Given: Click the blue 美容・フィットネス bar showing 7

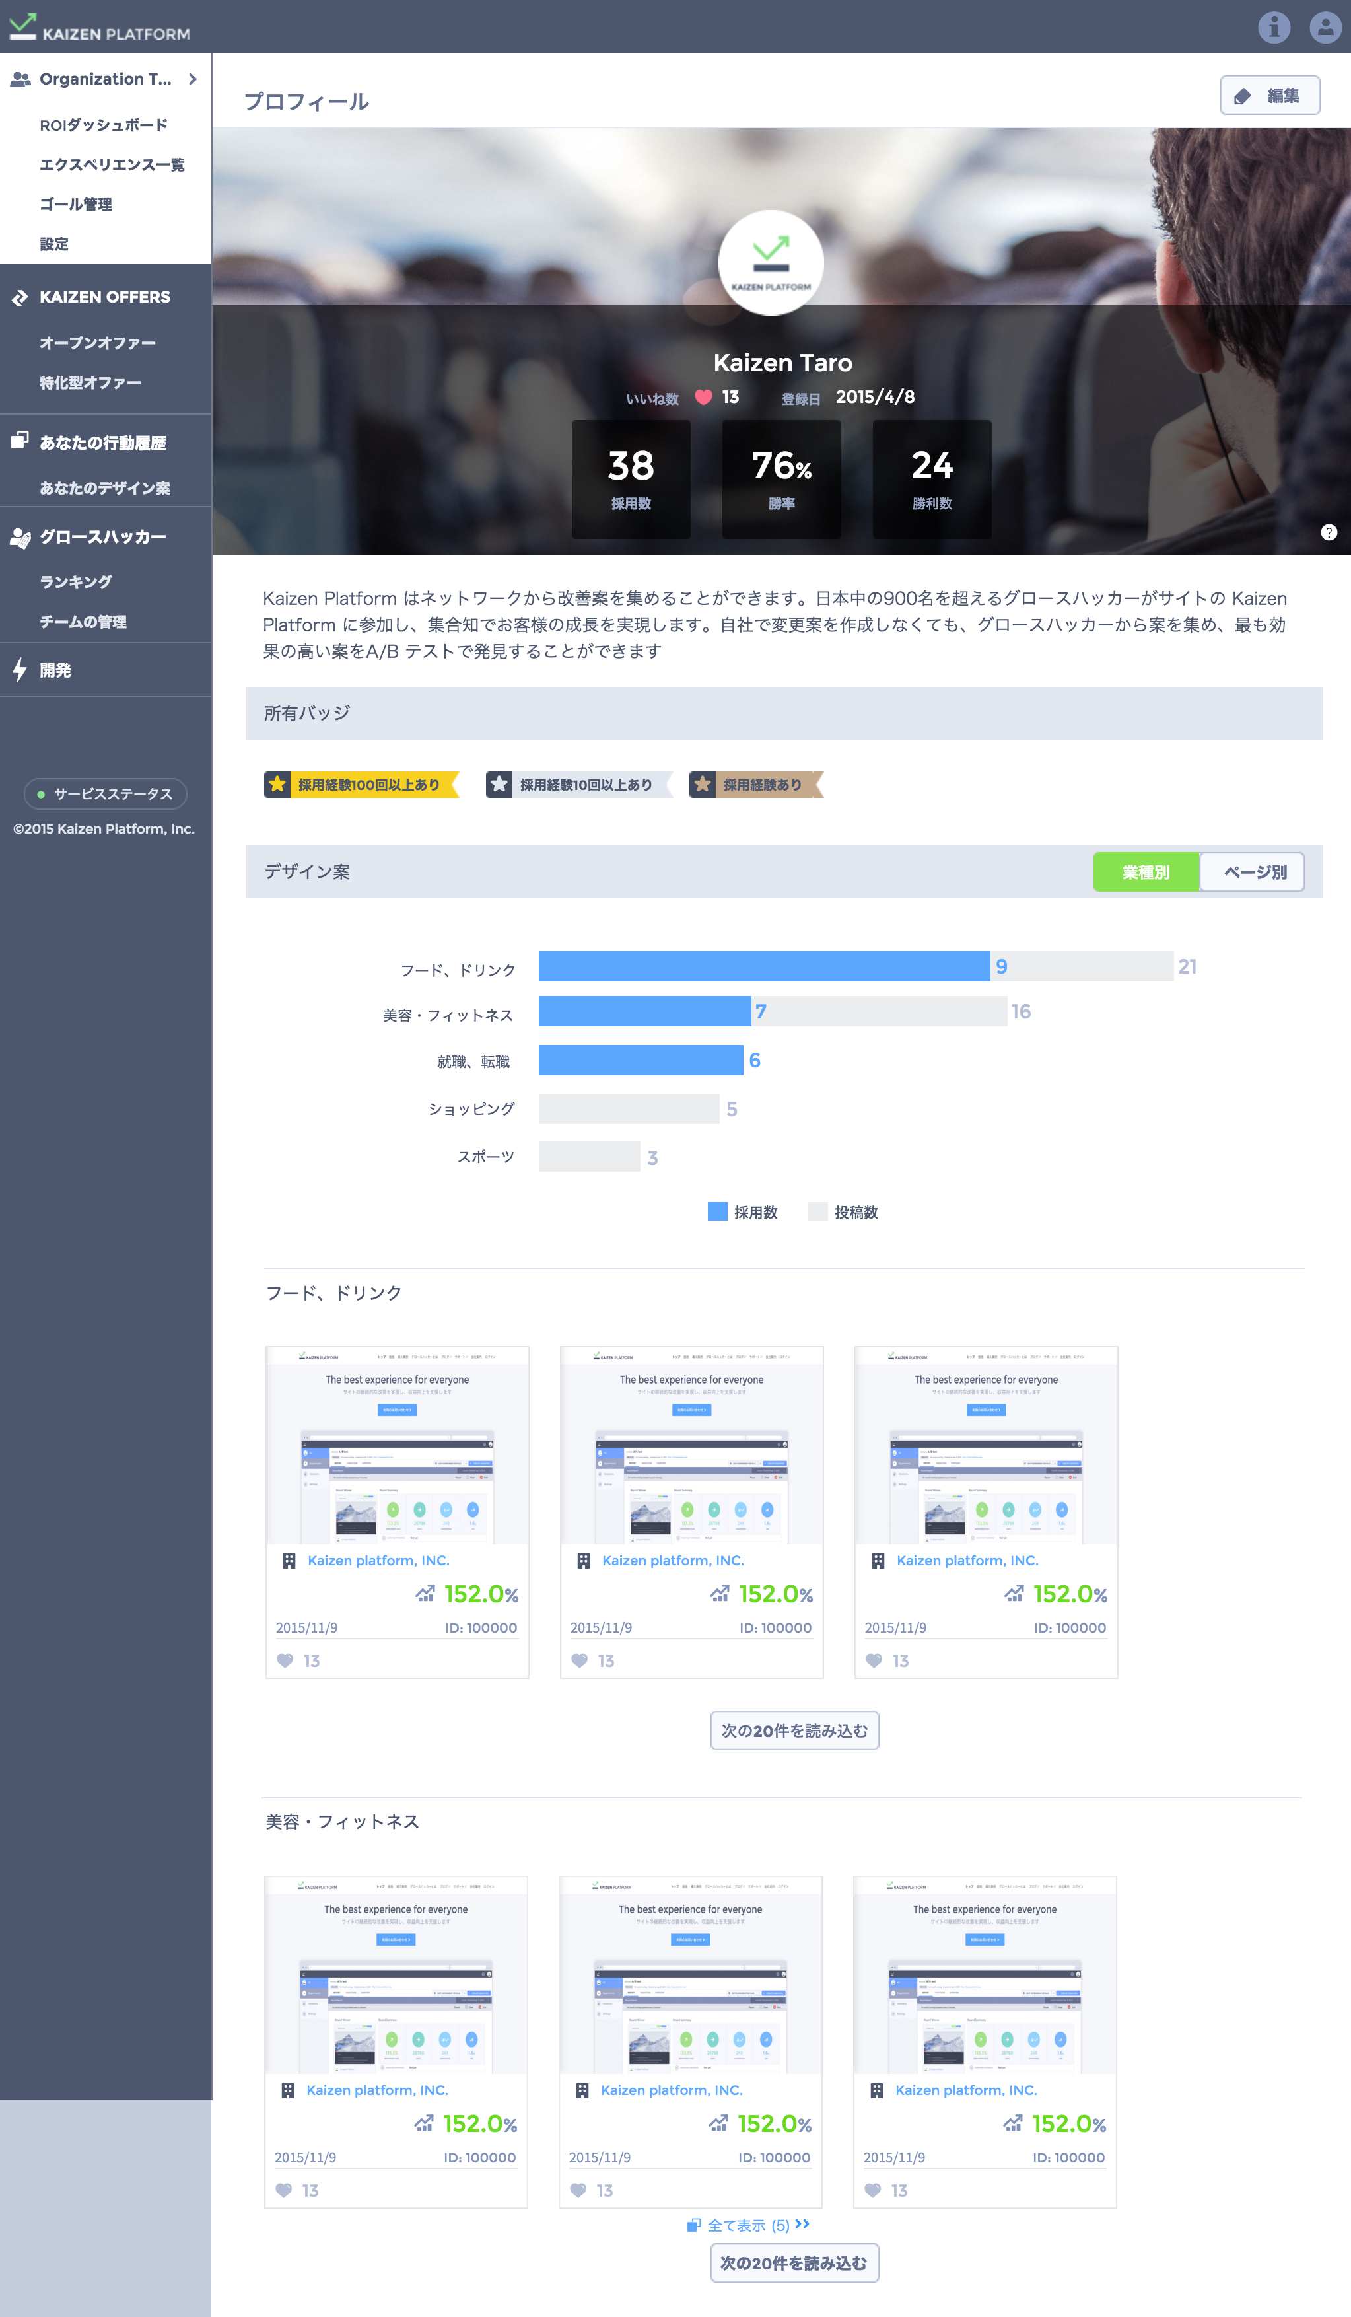Looking at the screenshot, I should (x=644, y=1011).
